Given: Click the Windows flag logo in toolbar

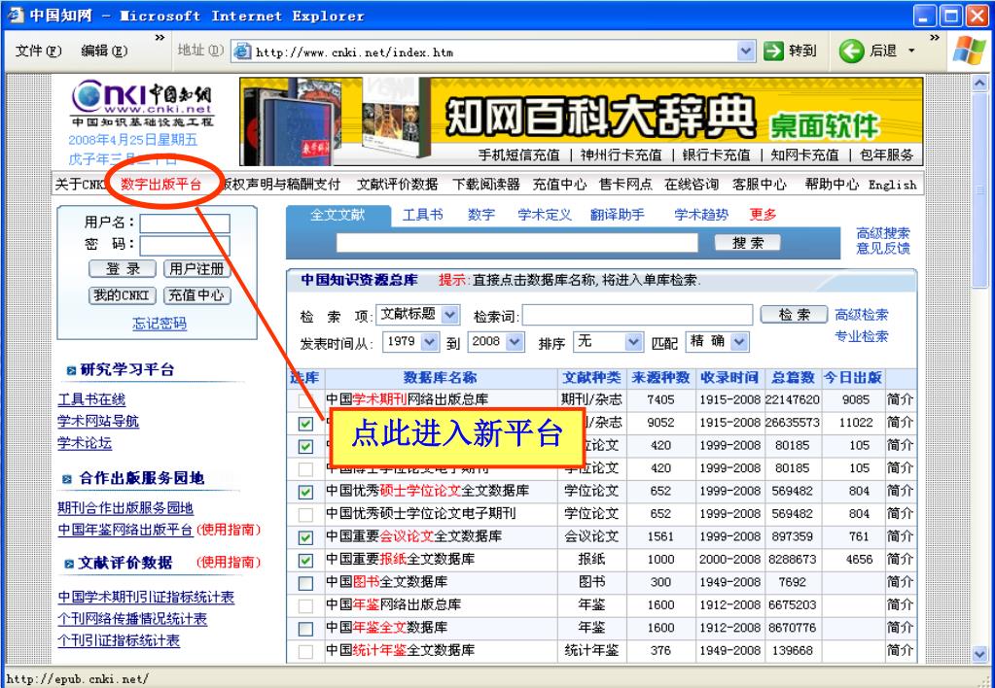Looking at the screenshot, I should click(x=969, y=51).
